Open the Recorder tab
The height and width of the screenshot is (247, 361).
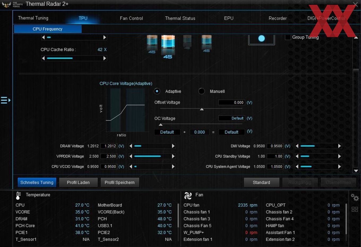(278, 18)
